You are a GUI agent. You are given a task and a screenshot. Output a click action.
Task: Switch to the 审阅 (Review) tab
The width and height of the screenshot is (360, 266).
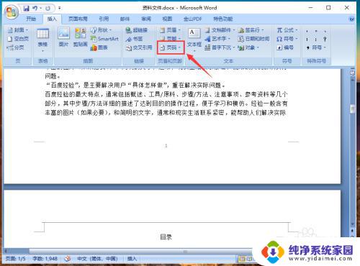[x=146, y=19]
